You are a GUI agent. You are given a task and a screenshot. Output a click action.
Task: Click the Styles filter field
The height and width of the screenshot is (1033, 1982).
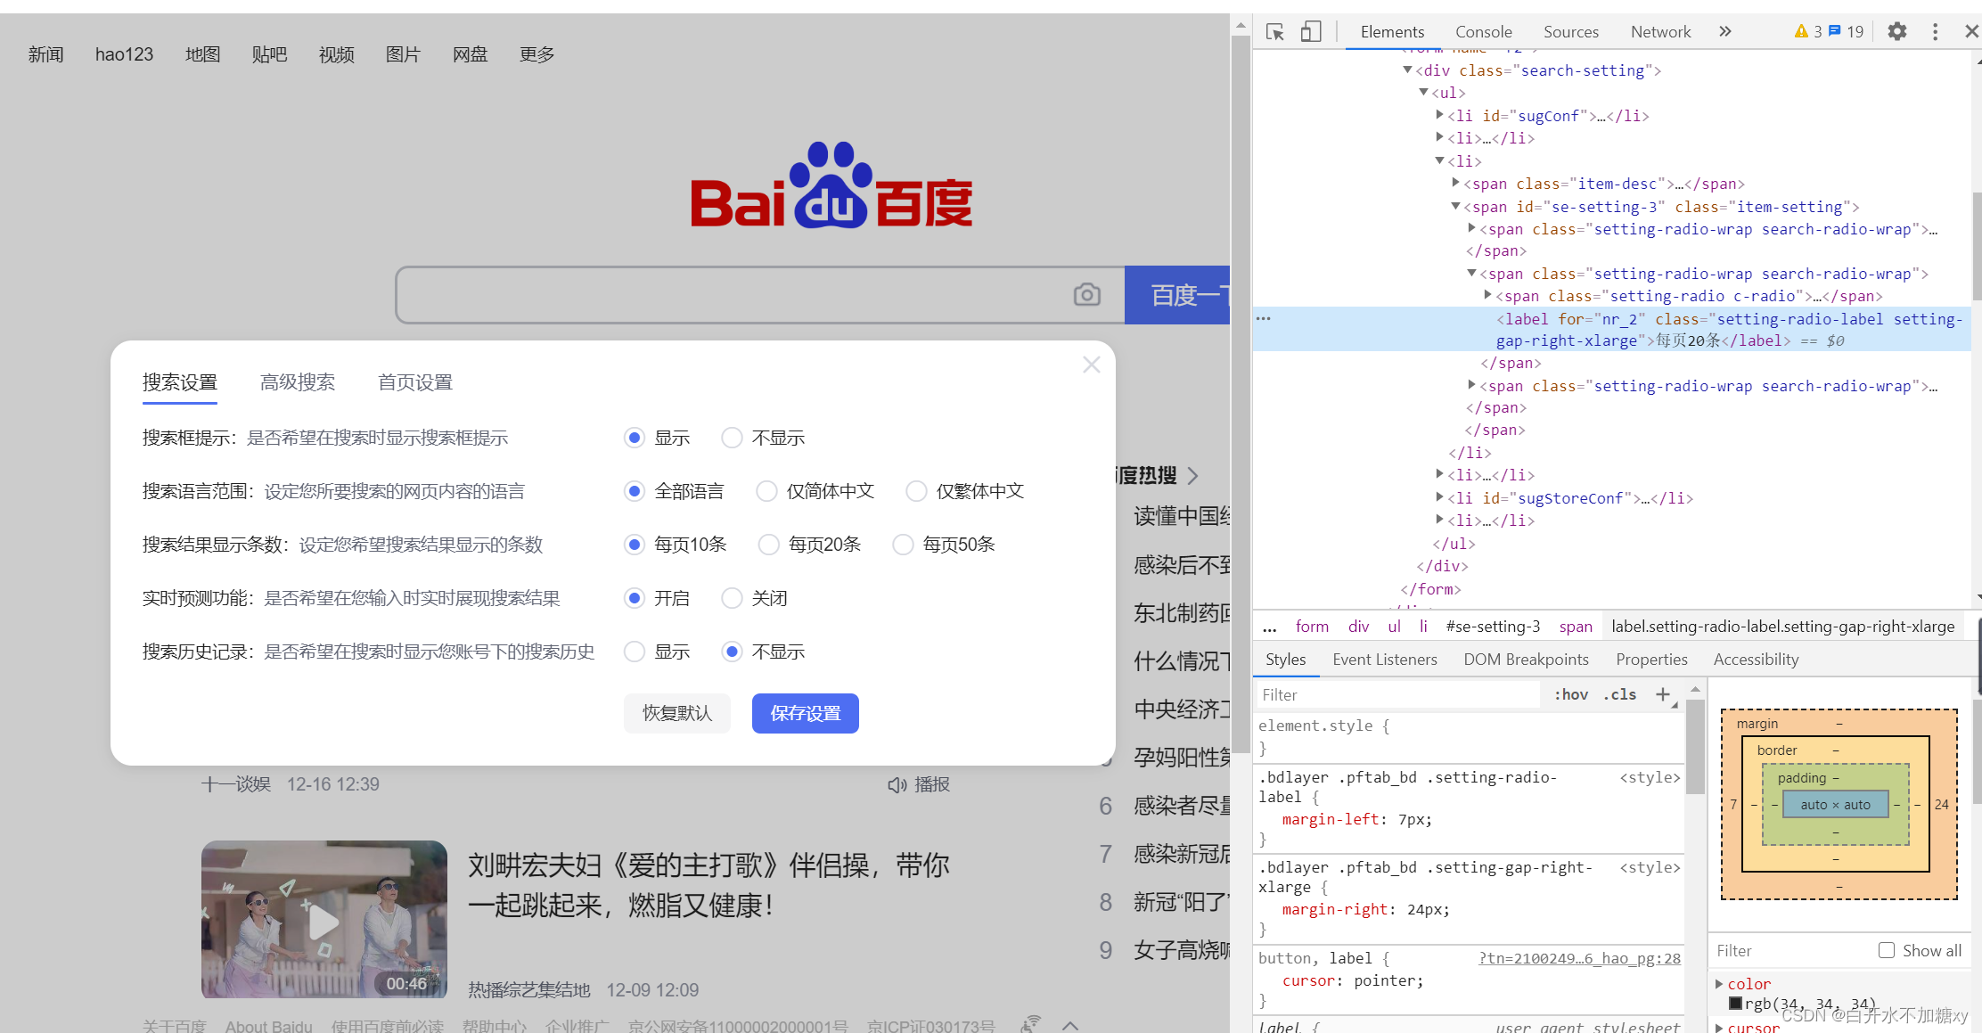click(1397, 694)
